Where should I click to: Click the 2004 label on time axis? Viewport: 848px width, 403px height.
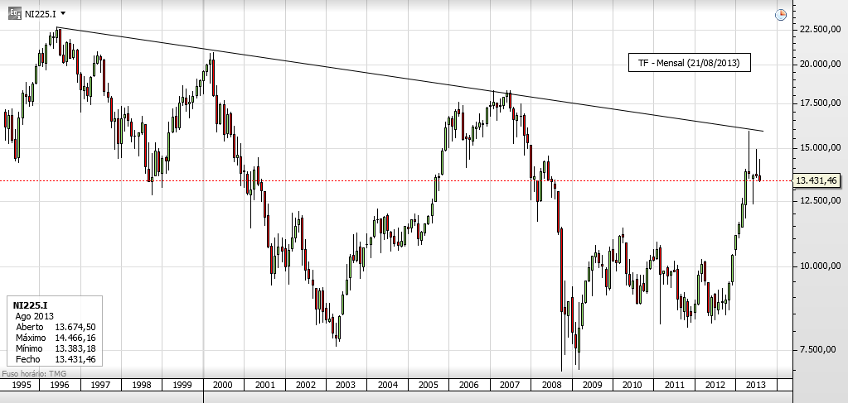coord(387,386)
